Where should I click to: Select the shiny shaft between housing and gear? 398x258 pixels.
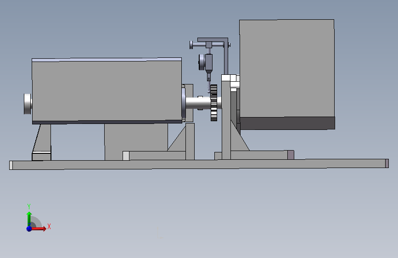coord(198,102)
